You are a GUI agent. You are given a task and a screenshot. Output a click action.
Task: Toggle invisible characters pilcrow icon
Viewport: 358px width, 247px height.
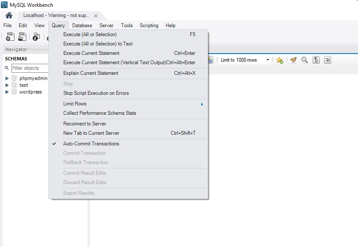[316, 60]
